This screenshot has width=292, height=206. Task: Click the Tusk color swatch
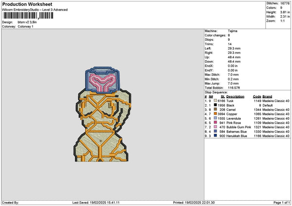215,101
